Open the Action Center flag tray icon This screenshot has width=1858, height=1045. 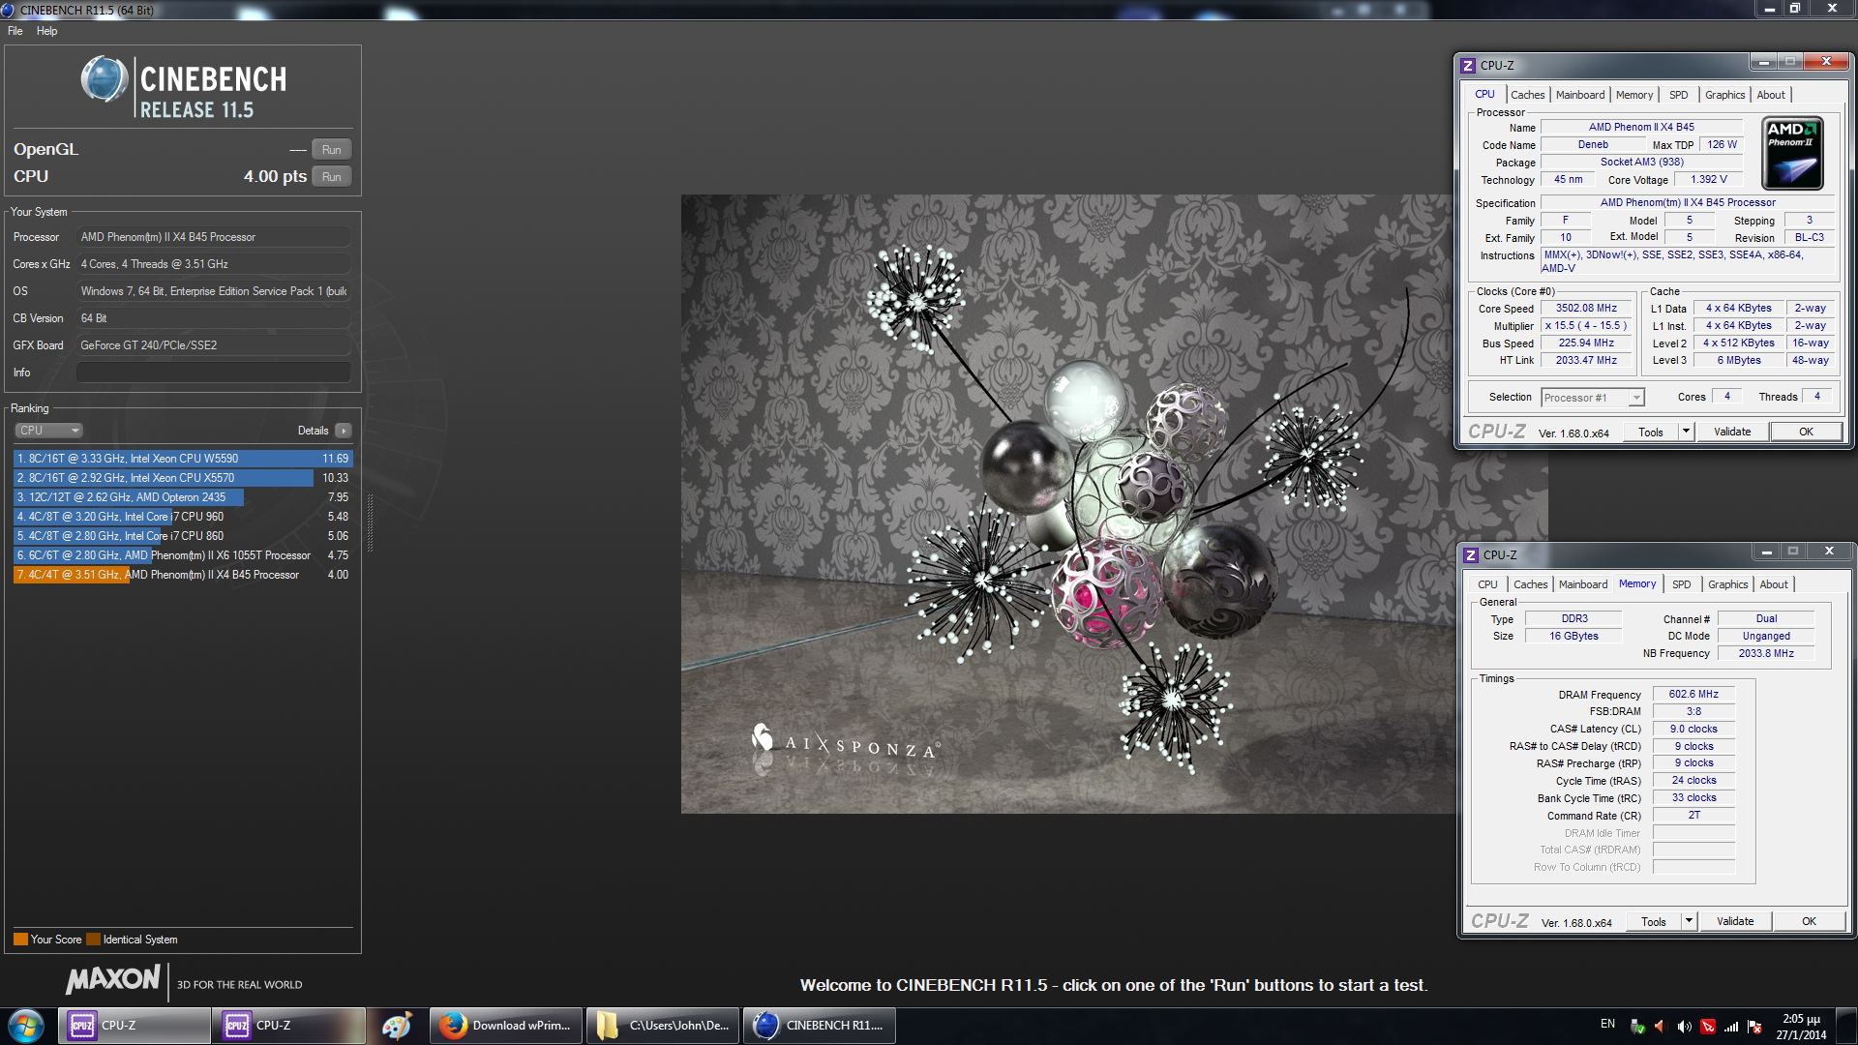1754,1027
